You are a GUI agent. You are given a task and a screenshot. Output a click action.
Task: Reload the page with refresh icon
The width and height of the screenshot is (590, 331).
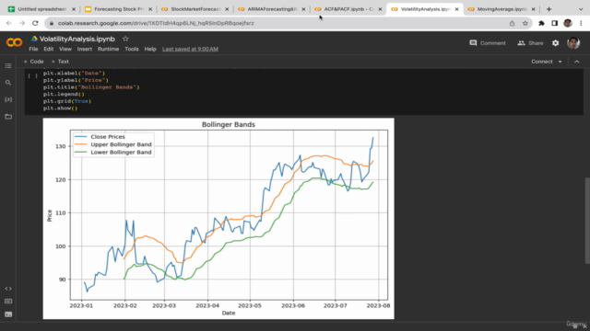pos(35,23)
